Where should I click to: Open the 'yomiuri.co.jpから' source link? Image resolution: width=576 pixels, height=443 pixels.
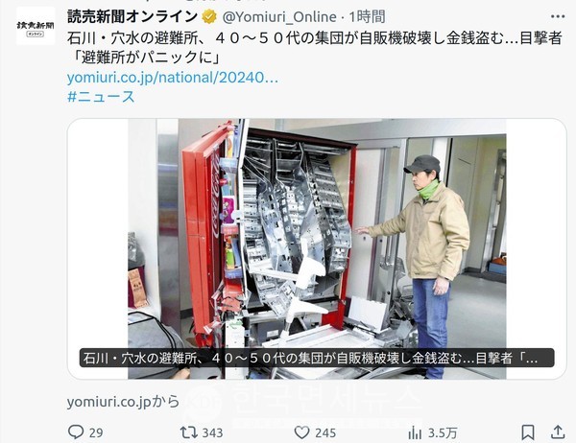123,402
